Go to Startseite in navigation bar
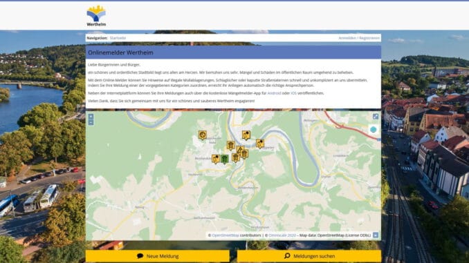Screen dimensions: 469x263 [118, 38]
